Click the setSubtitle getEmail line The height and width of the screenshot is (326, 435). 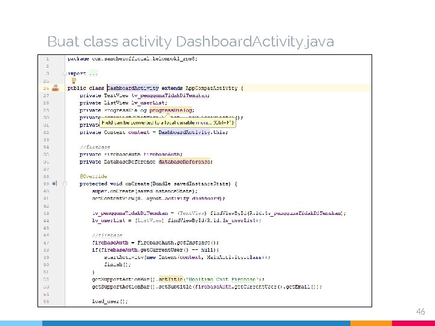[207, 287]
